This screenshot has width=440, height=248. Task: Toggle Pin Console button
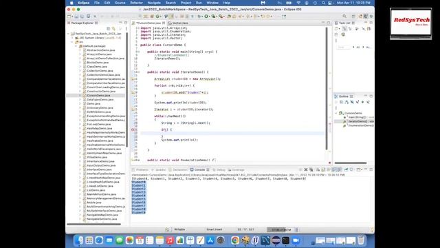pyautogui.click(x=346, y=169)
